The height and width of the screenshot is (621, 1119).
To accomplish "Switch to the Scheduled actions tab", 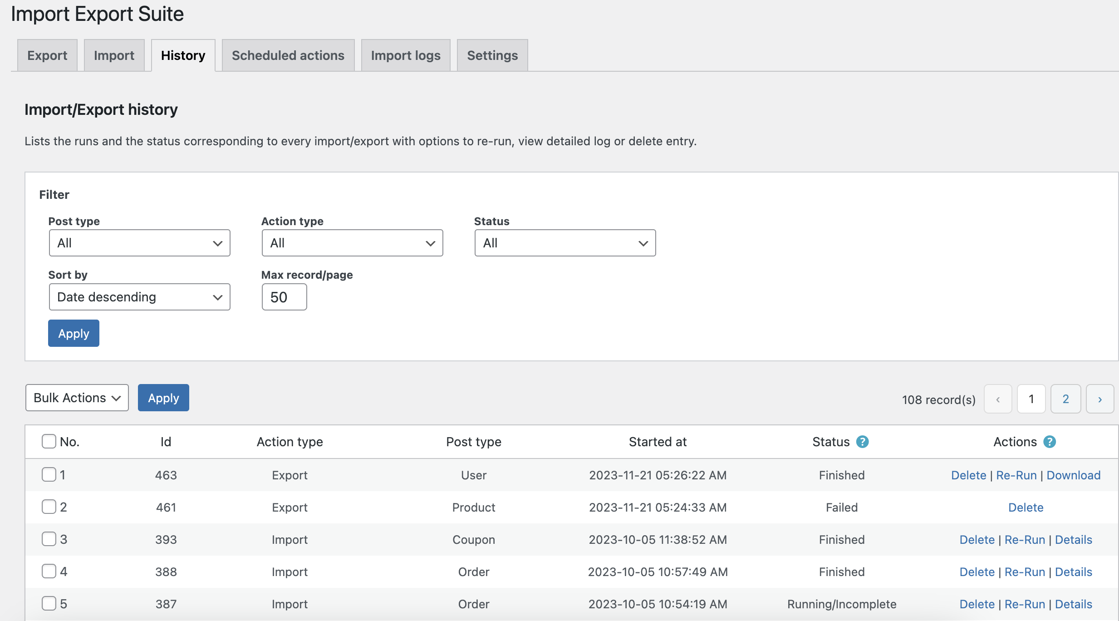I will (x=288, y=55).
